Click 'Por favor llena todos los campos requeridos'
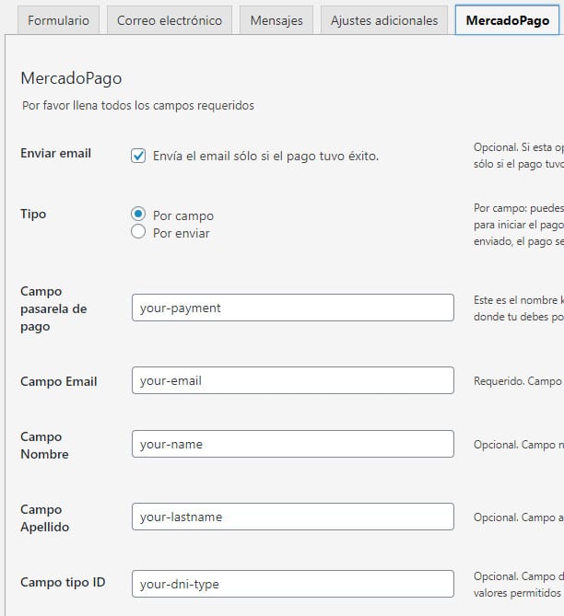This screenshot has width=564, height=616. (138, 105)
